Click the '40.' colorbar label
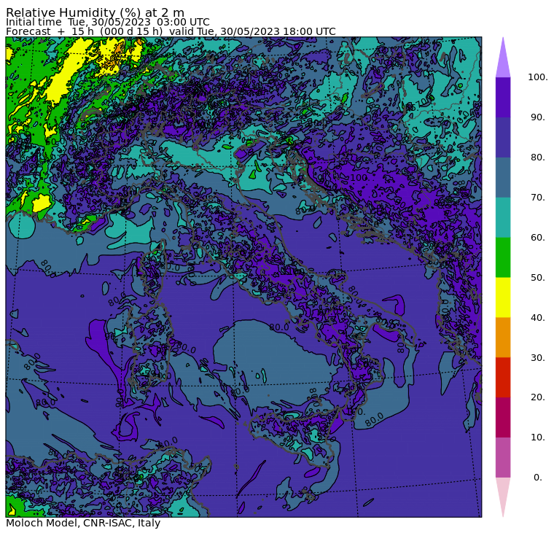The height and width of the screenshot is (533, 554). pyautogui.click(x=537, y=317)
